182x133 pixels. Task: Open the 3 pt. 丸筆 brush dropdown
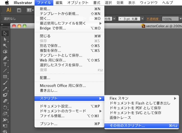(142, 19)
